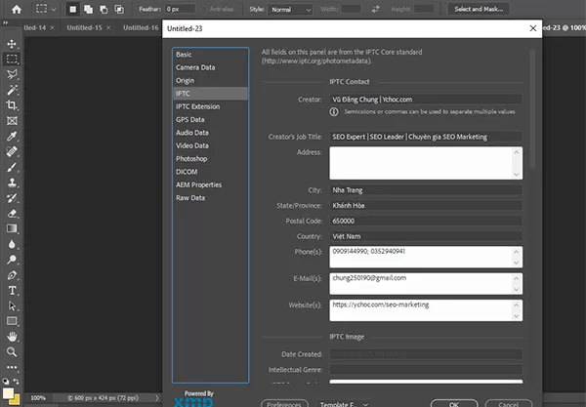Open the Basic metadata category

click(x=210, y=55)
